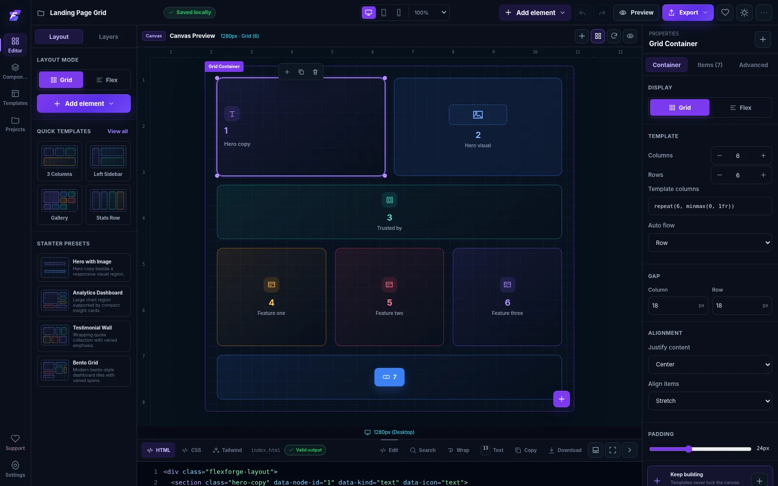Click the redo arrow icon
The image size is (778, 486).
pyautogui.click(x=602, y=13)
